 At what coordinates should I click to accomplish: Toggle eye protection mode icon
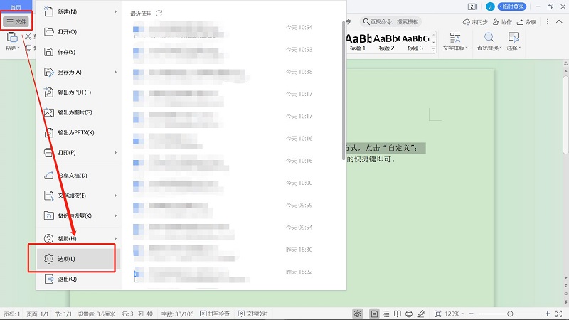(358, 314)
